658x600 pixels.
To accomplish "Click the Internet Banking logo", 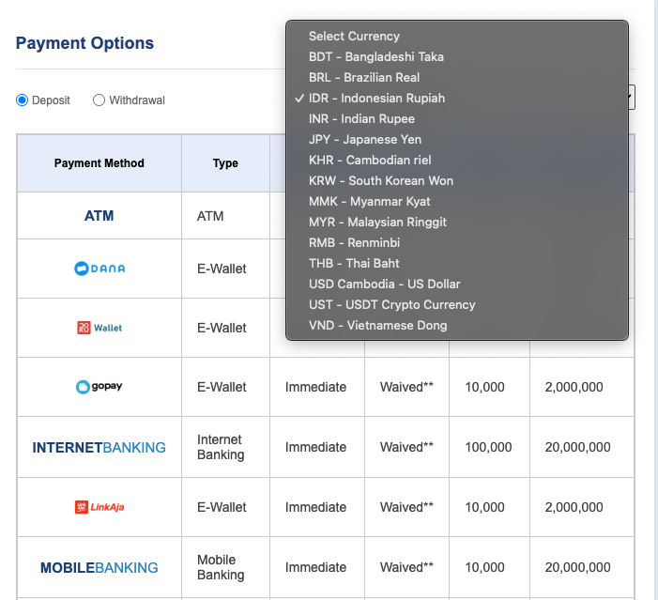I will click(99, 447).
